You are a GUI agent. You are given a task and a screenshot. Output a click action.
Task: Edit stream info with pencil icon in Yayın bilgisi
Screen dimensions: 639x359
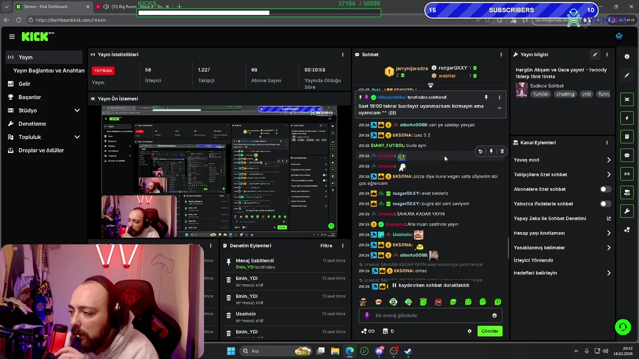[x=595, y=54]
